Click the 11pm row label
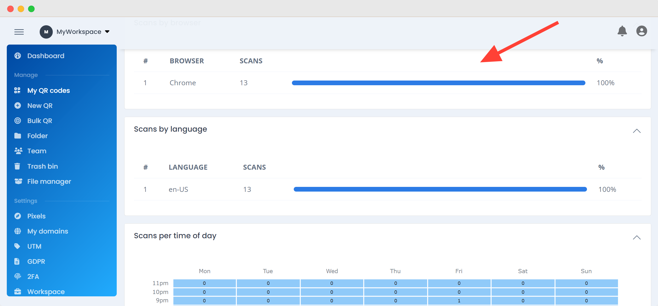 160,283
